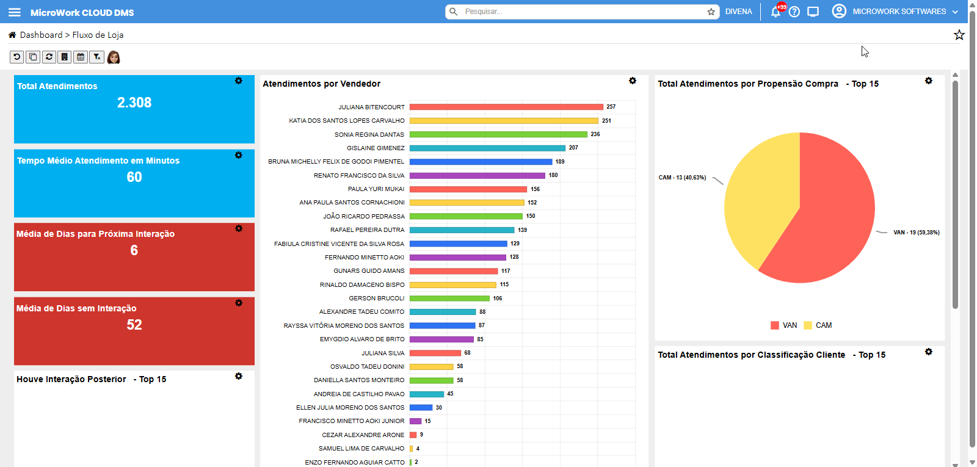The width and height of the screenshot is (977, 467).
Task: Click the home icon in breadcrumb
Action: (12, 35)
